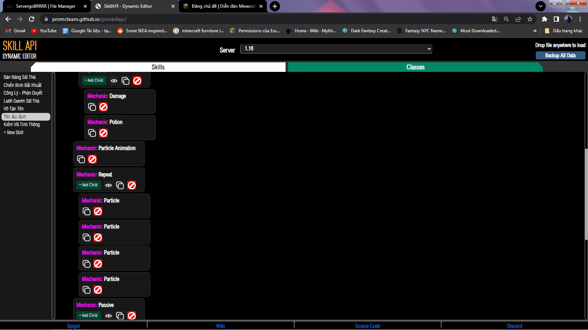Delete the Particle Animation mechanic

[93, 159]
